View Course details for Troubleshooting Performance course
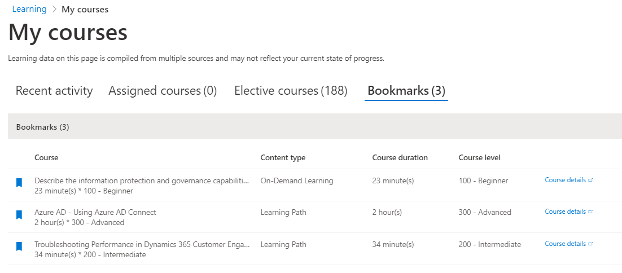 point(565,244)
